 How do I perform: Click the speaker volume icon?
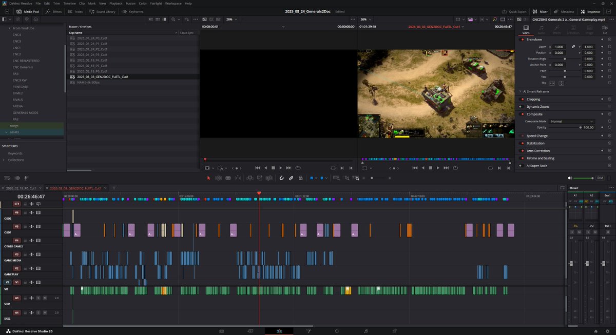click(570, 178)
